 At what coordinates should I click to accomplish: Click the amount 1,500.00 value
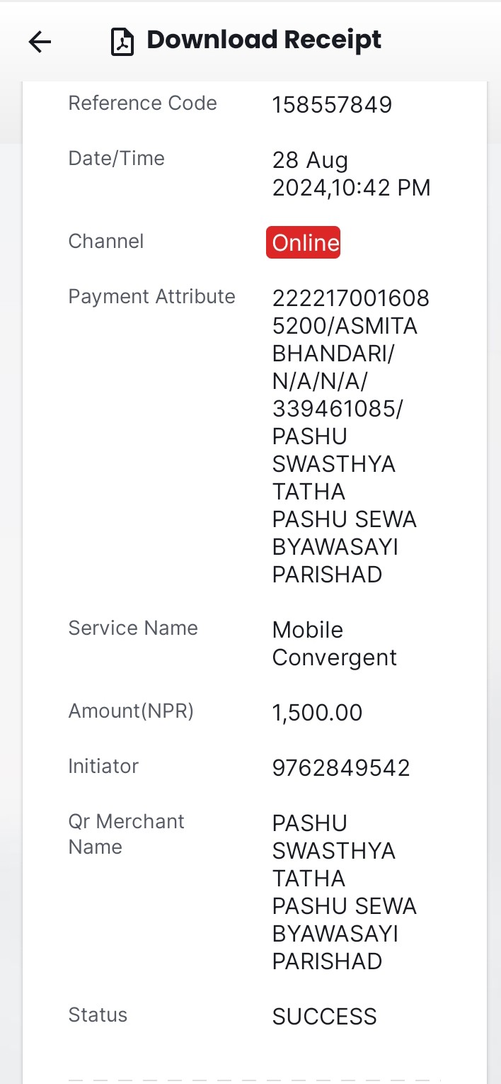click(x=317, y=712)
